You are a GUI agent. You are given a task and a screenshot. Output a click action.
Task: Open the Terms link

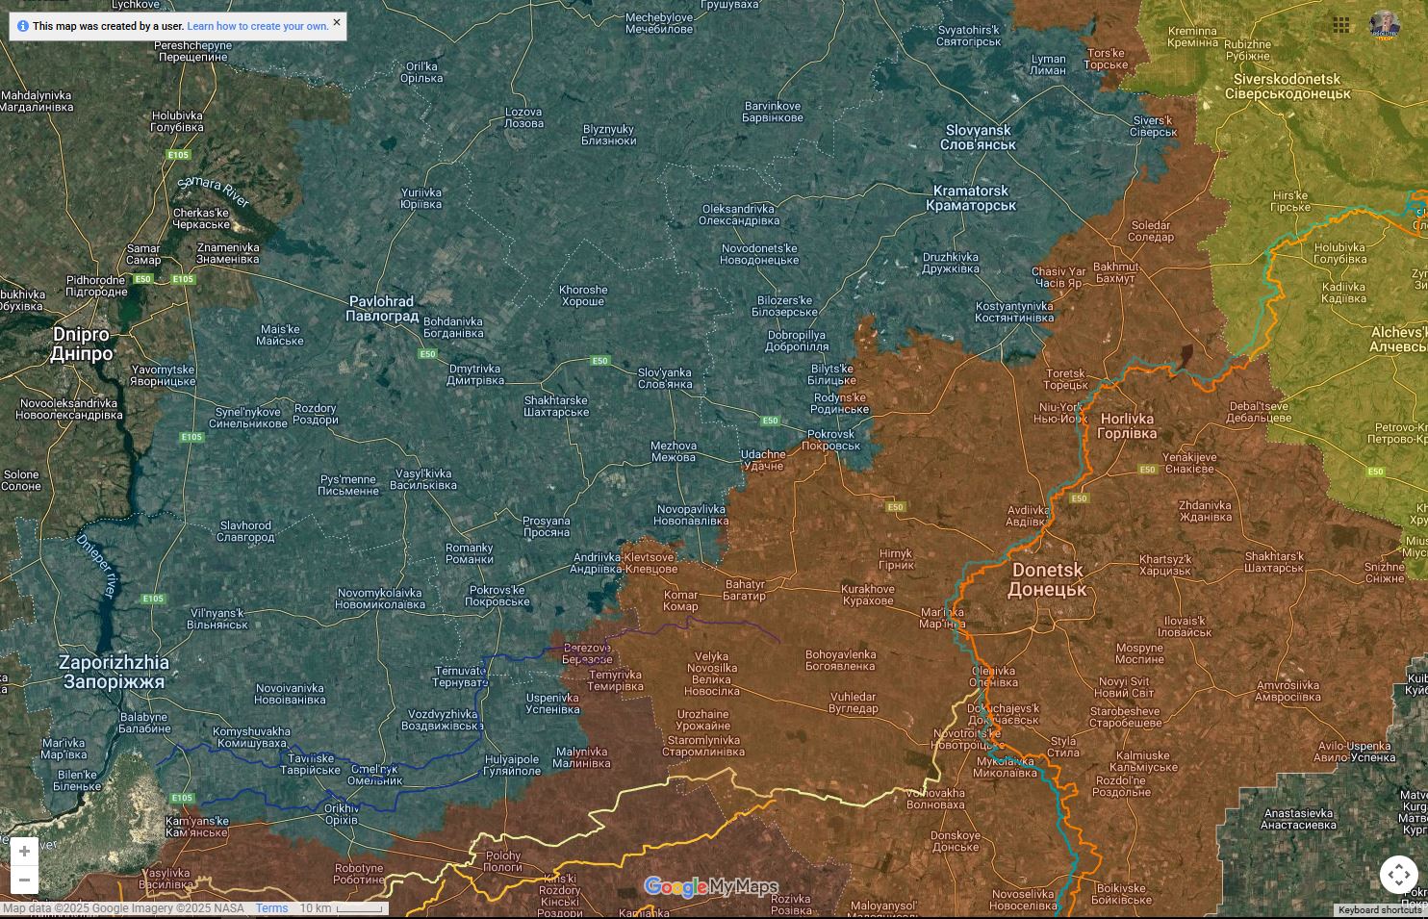coord(272,908)
